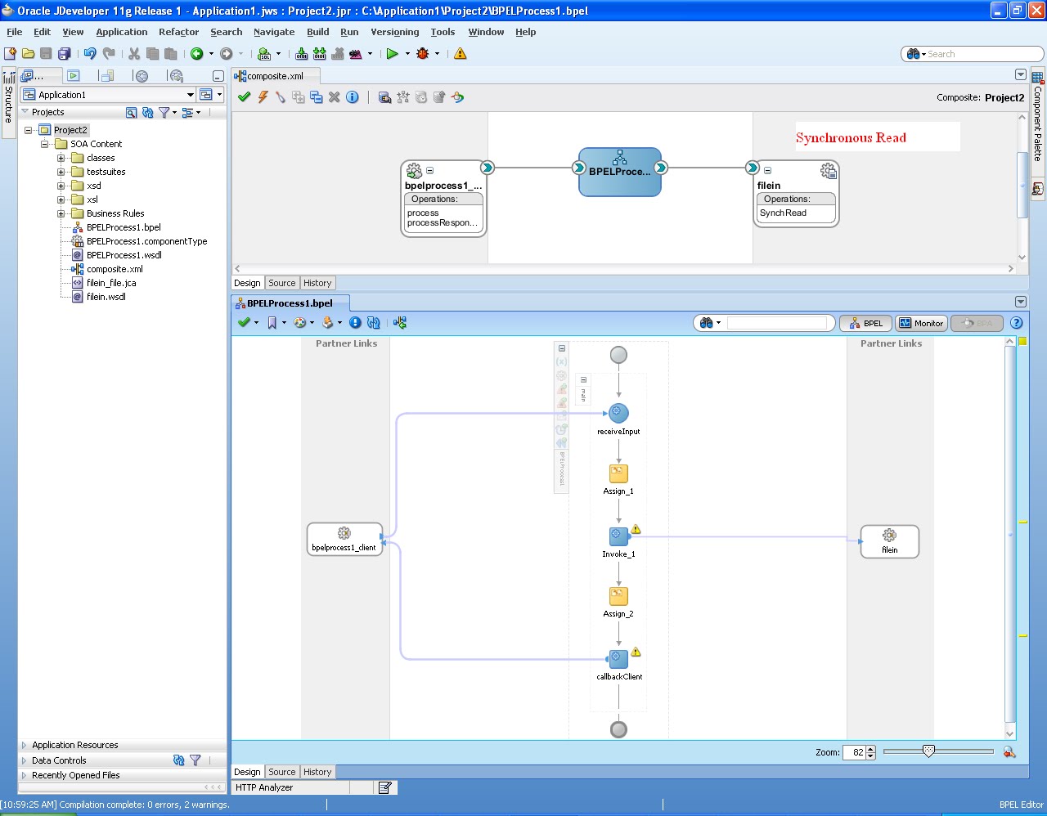Start debugging with the red bug icon
Viewport: 1047px width, 816px height.
tap(423, 53)
